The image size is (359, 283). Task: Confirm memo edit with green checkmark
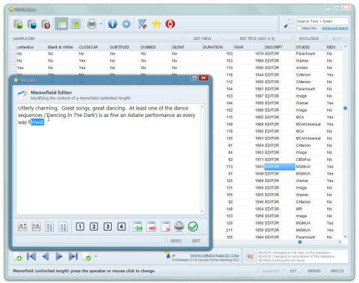(x=193, y=227)
